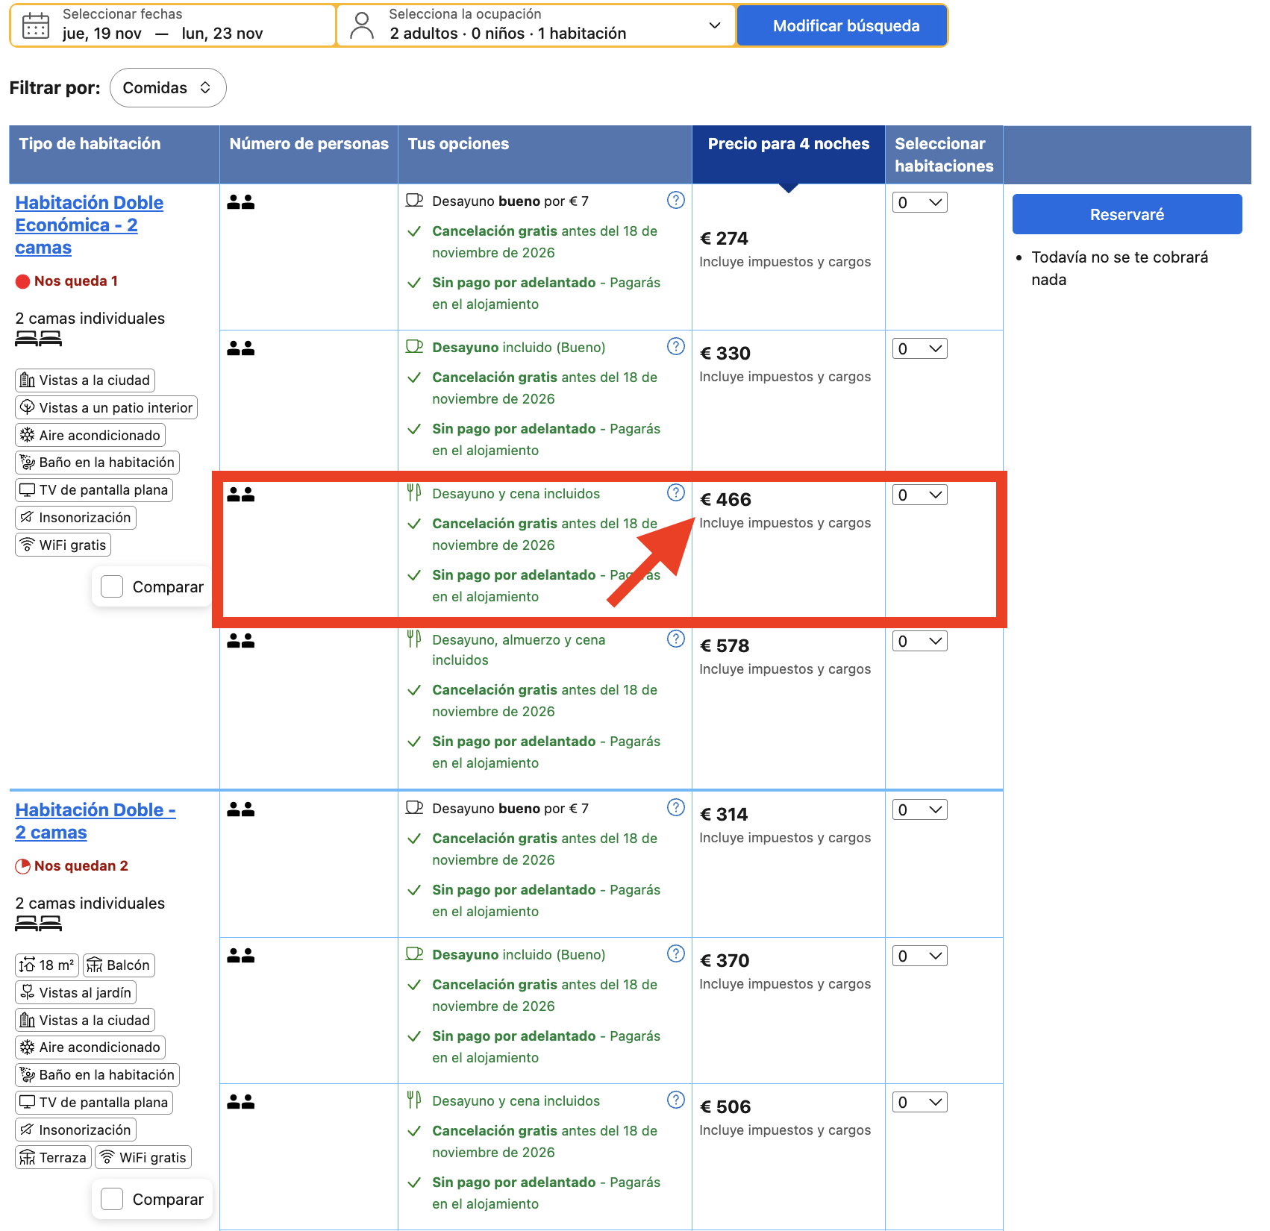Click the bed icons under Habitación Doble Económica
The height and width of the screenshot is (1231, 1270).
pyautogui.click(x=38, y=339)
